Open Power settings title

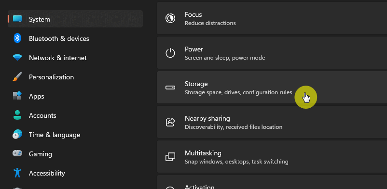point(194,49)
